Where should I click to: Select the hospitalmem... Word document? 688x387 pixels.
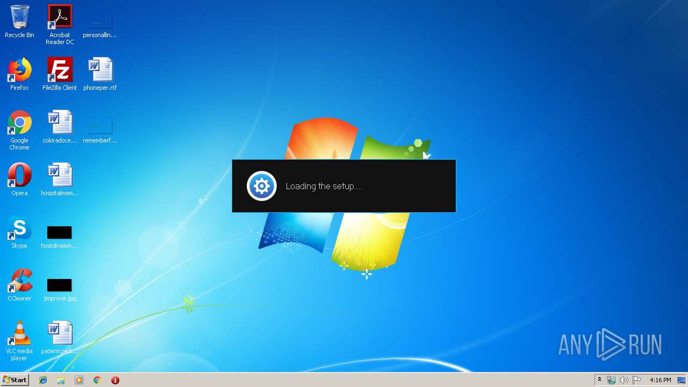click(60, 180)
